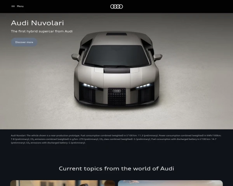The width and height of the screenshot is (233, 186).
Task: Click the fuel consumption disclaimer paragraph
Action: pyautogui.click(x=116, y=139)
